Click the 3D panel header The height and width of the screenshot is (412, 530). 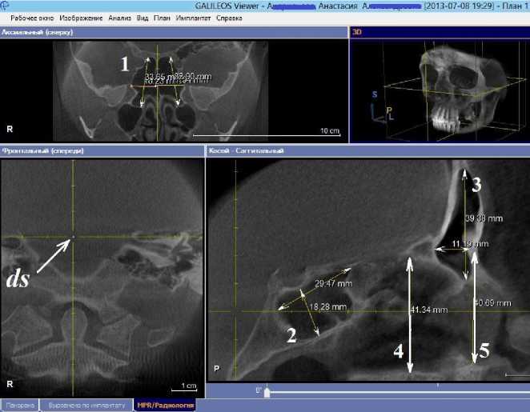tap(440, 32)
